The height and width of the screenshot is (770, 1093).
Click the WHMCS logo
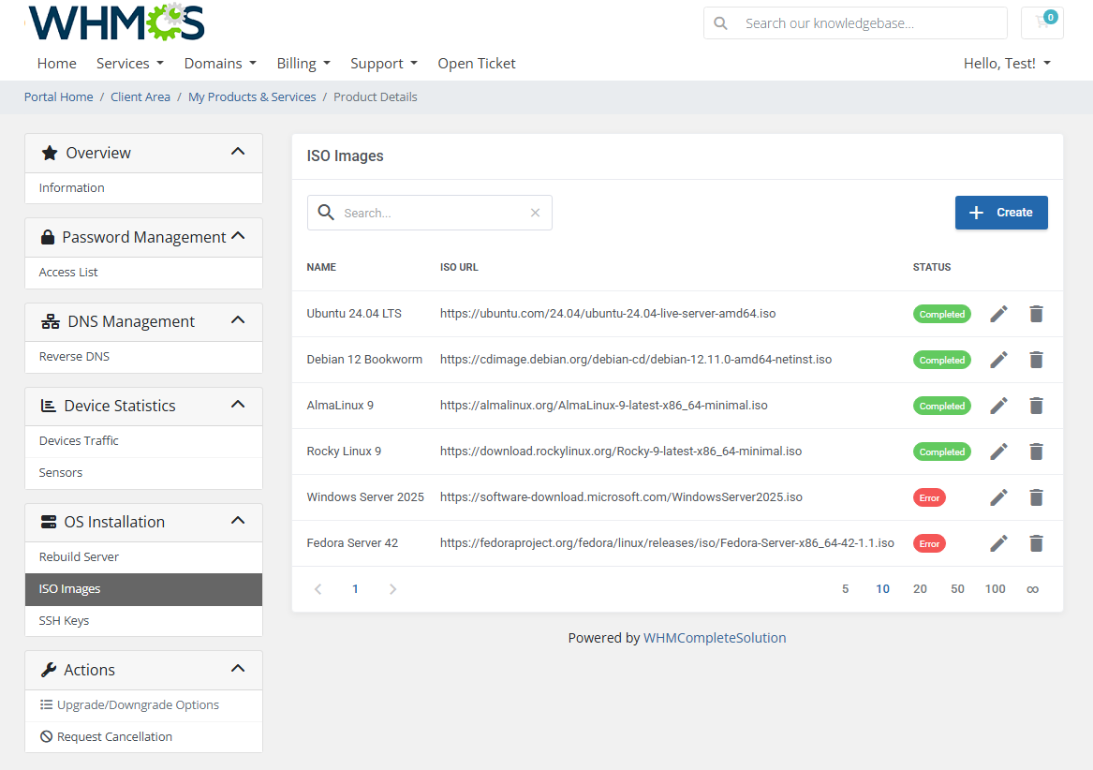point(116,22)
